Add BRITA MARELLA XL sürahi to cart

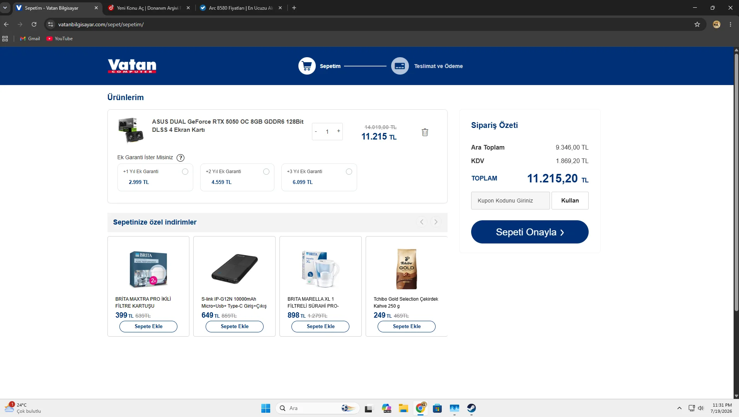pyautogui.click(x=320, y=327)
